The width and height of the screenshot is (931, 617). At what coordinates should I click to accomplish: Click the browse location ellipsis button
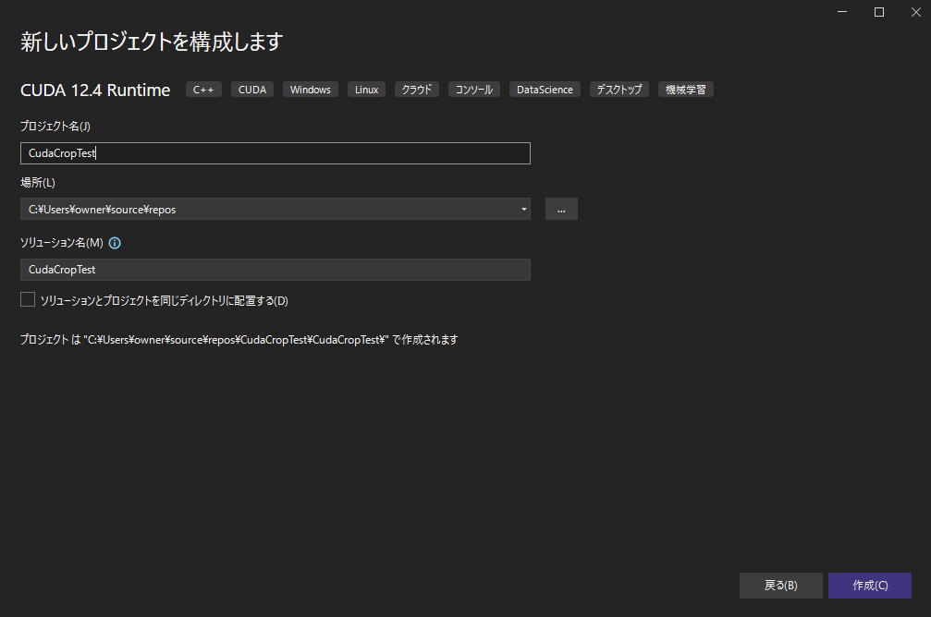[x=561, y=209]
